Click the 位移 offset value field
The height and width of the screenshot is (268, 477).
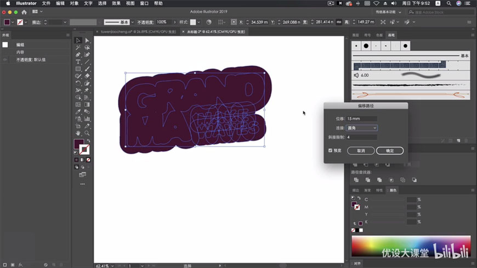(362, 119)
